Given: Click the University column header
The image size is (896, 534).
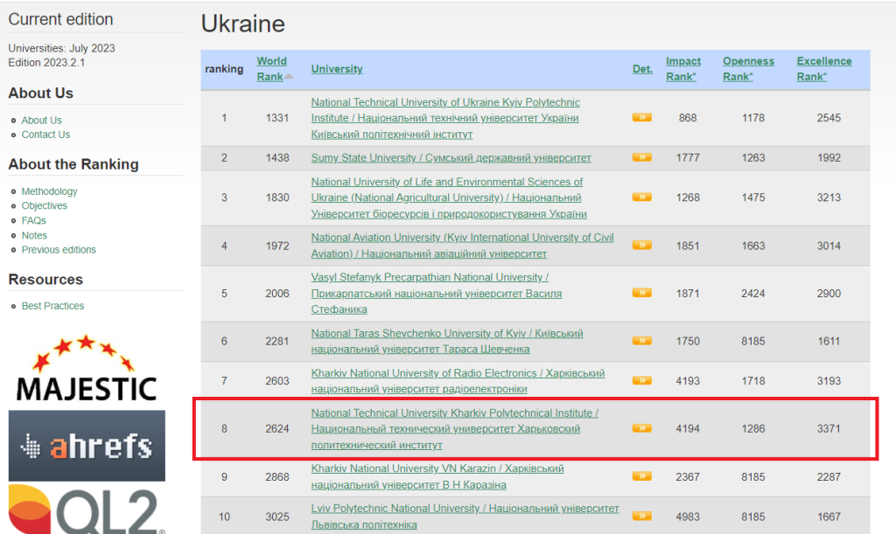Looking at the screenshot, I should [337, 68].
